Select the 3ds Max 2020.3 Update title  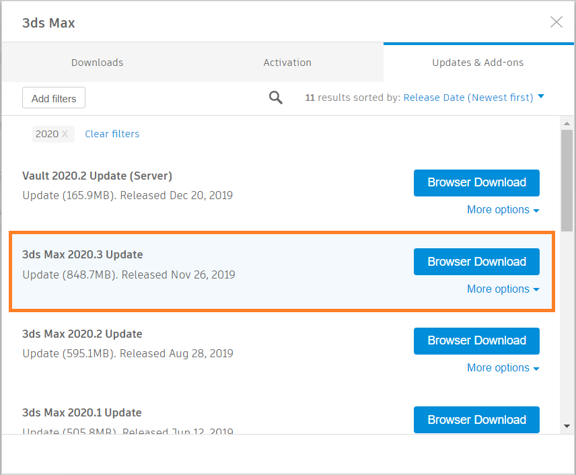pos(83,254)
